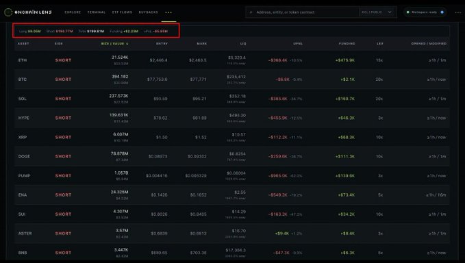Sort by Asset column header

[x=23, y=44]
